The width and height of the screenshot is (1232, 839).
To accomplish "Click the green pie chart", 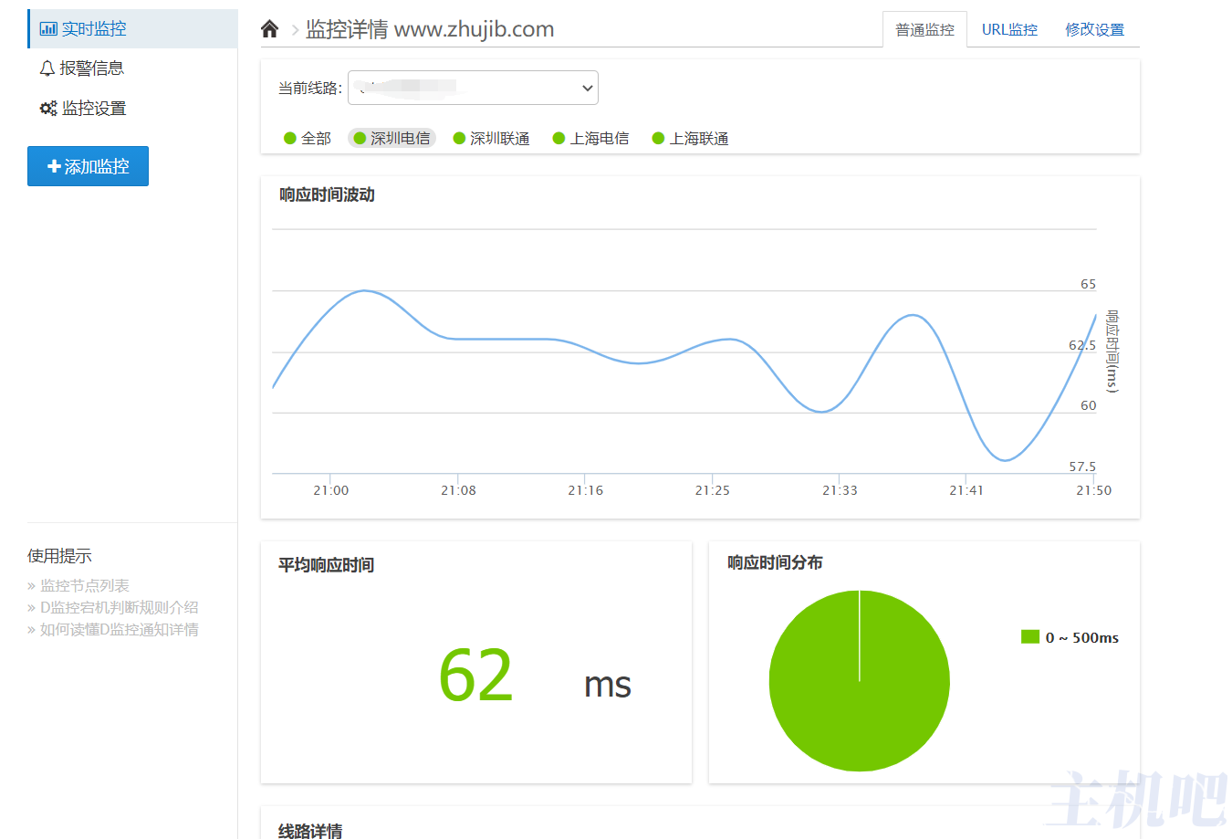I will pyautogui.click(x=859, y=681).
